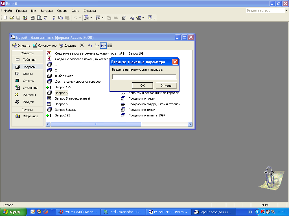Click the Объекты header bar
Screen dimensions: 289x216
click(x=27, y=53)
